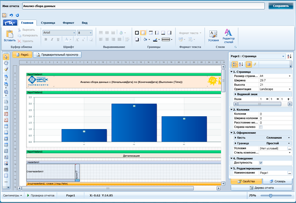
Task: Click the Сохранить button
Action: 281,6
